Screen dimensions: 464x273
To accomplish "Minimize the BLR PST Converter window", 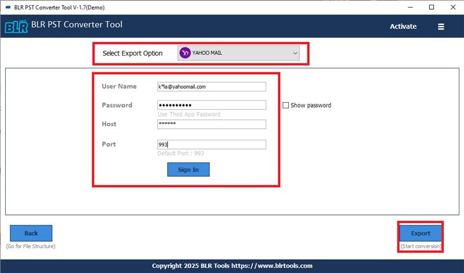I will [x=410, y=8].
